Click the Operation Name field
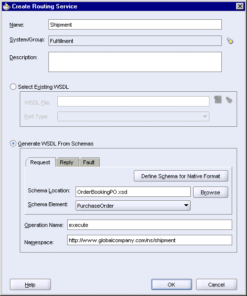The height and width of the screenshot is (296, 247). click(x=150, y=225)
